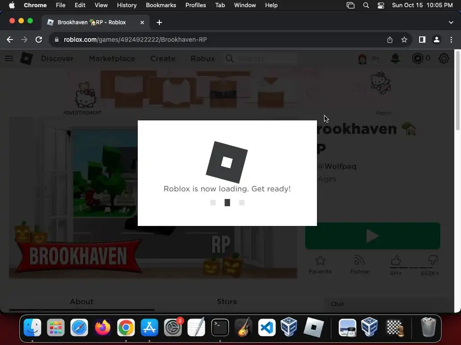Open GarageBand from the Dock
Viewport: 461px width, 345px height.
pos(244,327)
